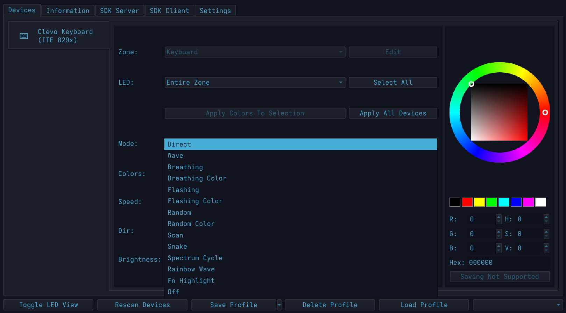Switch to the Information tab
The image size is (566, 313).
pyautogui.click(x=68, y=11)
